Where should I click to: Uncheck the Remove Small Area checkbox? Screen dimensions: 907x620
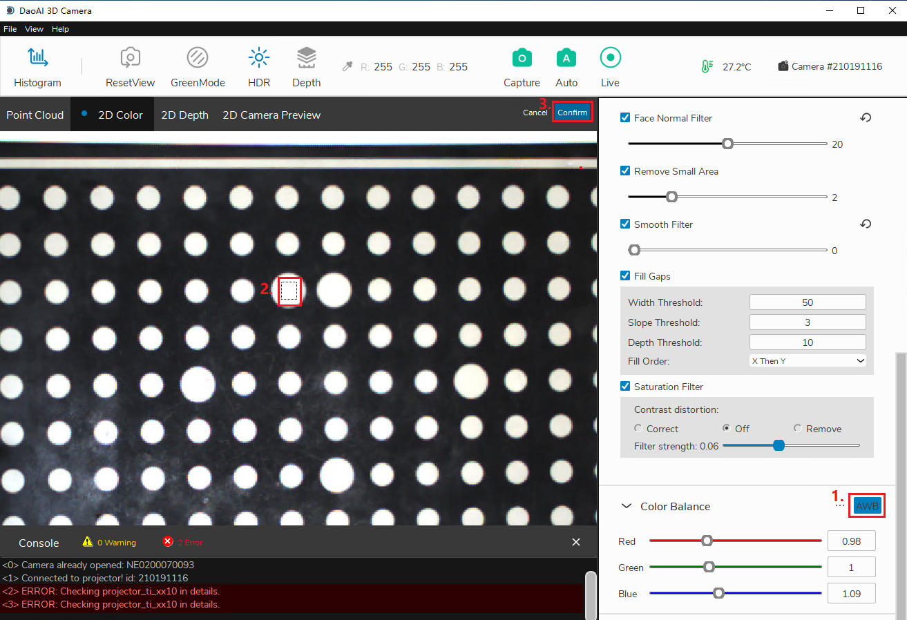(625, 171)
